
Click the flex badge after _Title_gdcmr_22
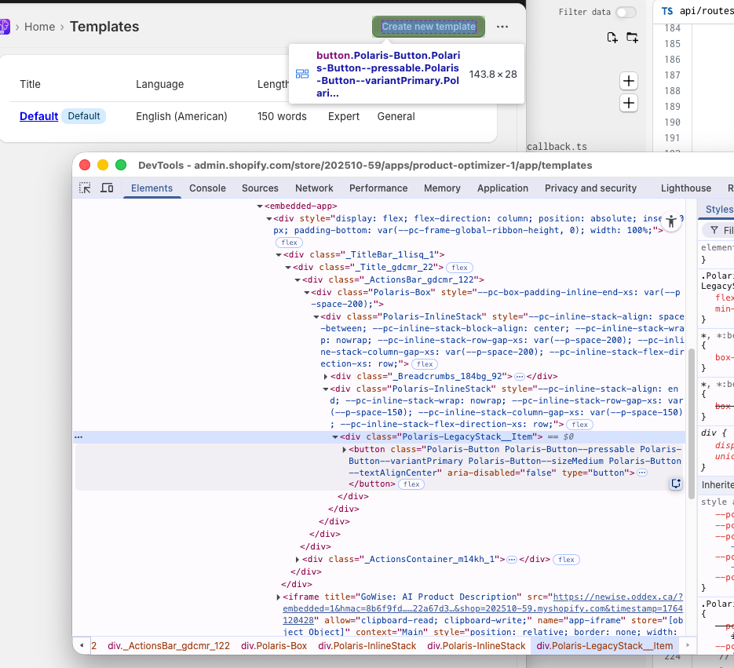click(x=459, y=268)
